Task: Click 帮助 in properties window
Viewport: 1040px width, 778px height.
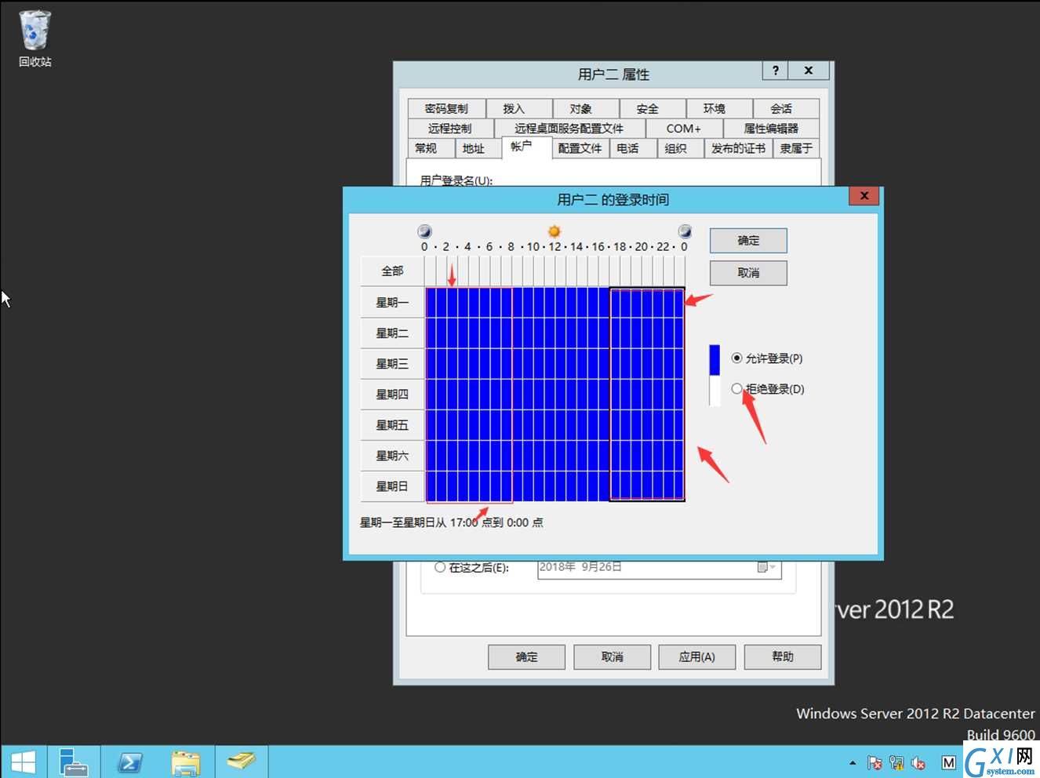Action: coord(783,657)
